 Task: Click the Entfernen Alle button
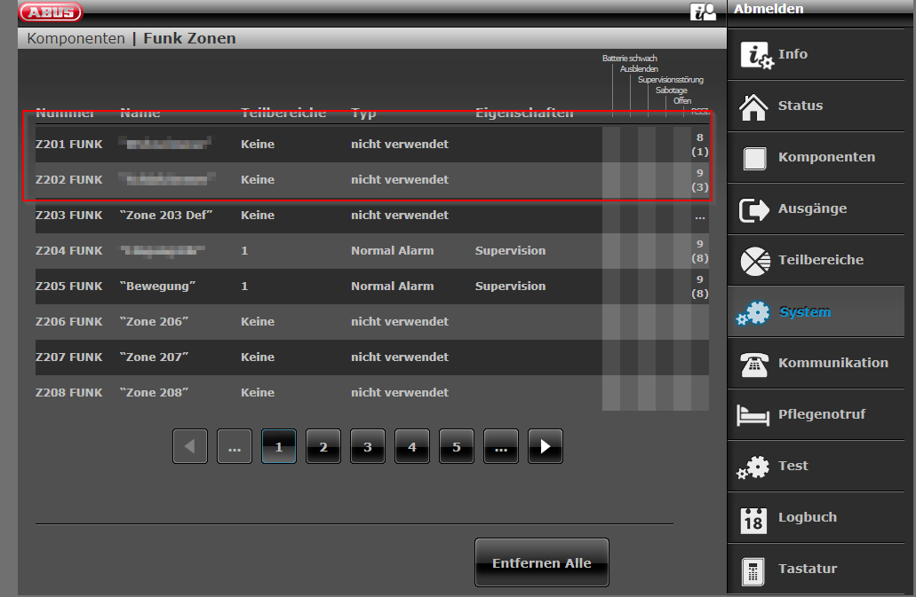click(x=542, y=563)
